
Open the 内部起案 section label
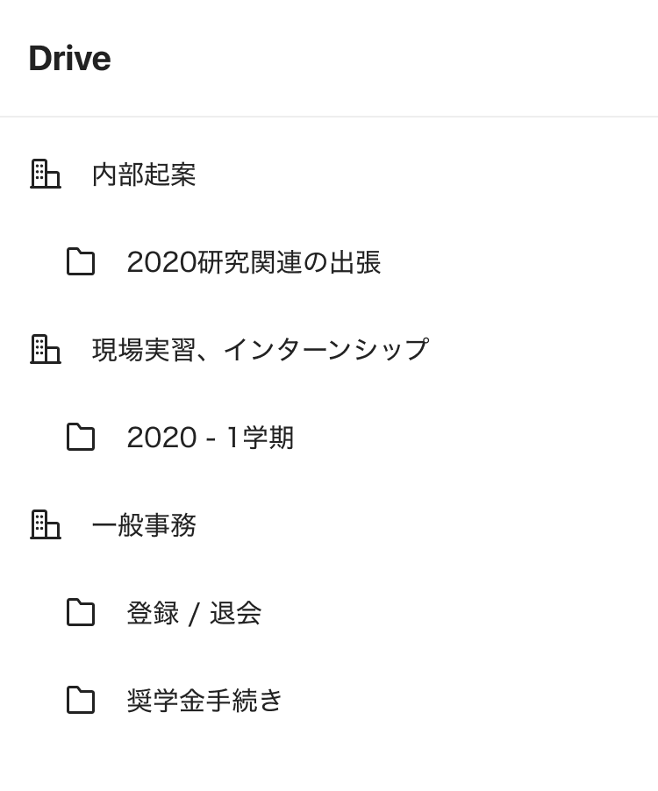[x=144, y=175]
